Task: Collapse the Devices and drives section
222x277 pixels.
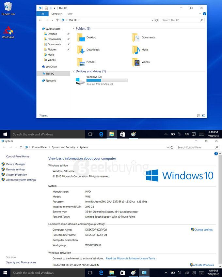Action: point(74,71)
